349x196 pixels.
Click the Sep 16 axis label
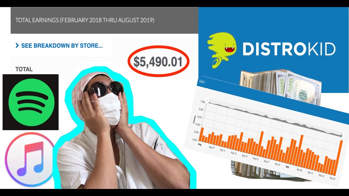coord(321,176)
